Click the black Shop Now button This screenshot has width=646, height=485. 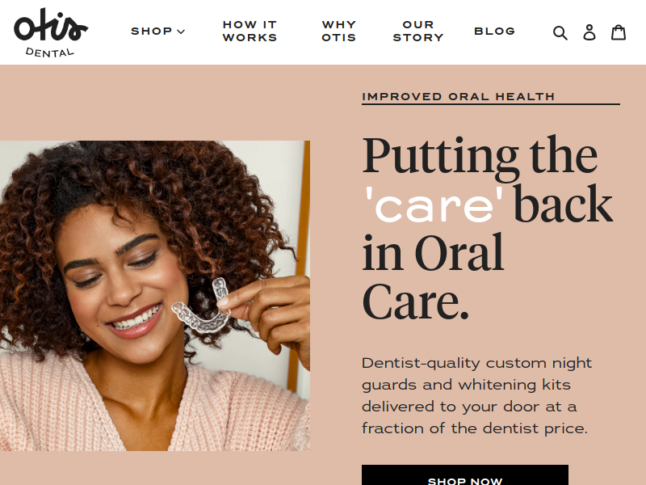click(465, 475)
